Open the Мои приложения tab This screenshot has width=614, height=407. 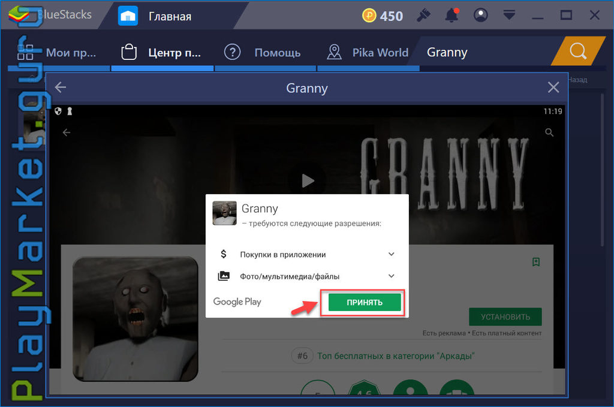coord(59,52)
